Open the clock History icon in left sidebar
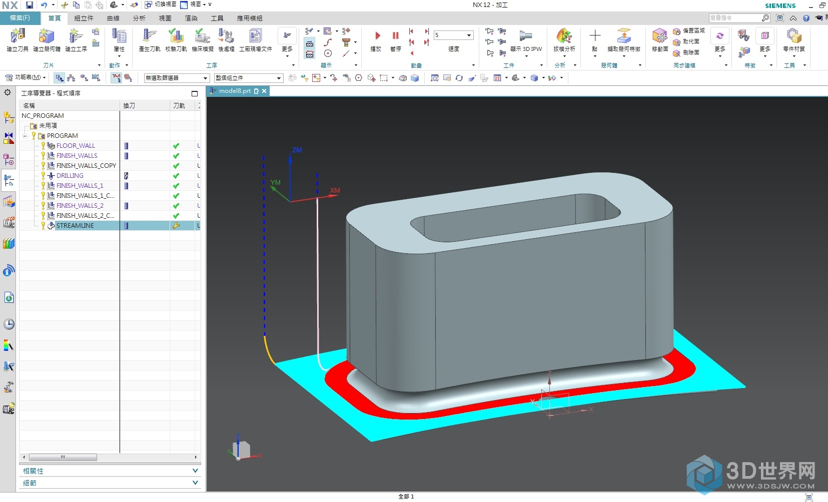 [x=9, y=324]
